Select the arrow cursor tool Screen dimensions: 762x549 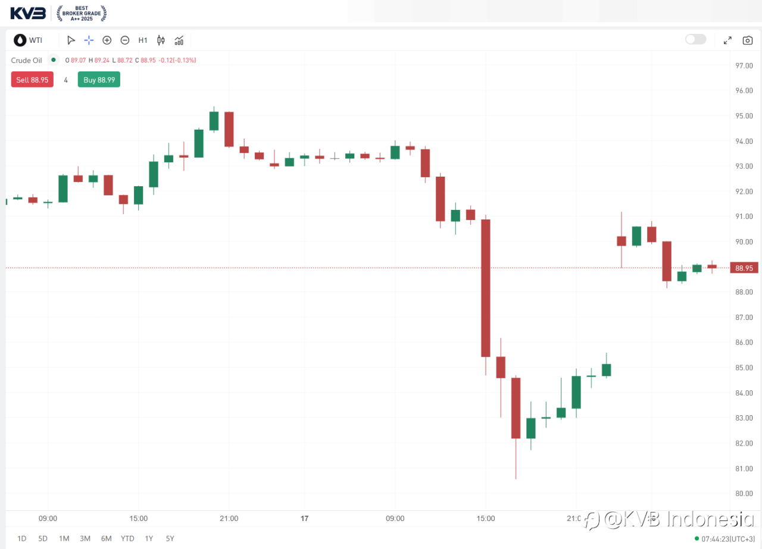click(x=71, y=40)
